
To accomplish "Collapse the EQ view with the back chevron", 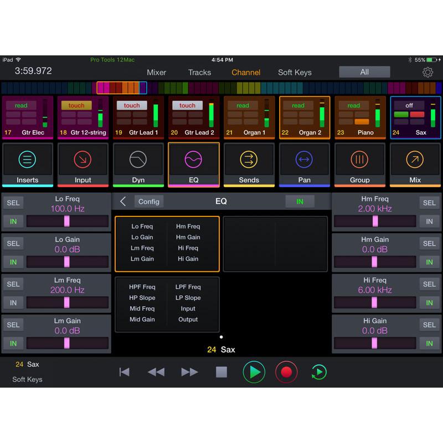I will [123, 202].
